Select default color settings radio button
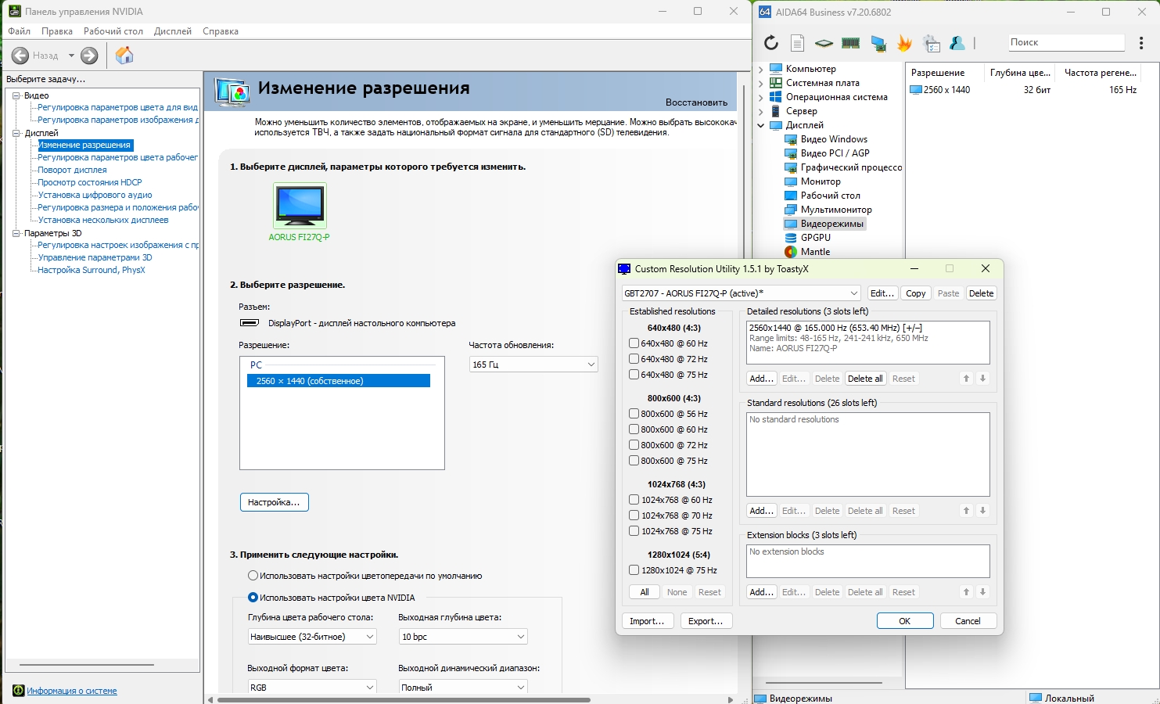 point(253,576)
